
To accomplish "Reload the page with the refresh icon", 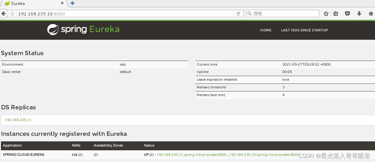I will tap(238, 14).
